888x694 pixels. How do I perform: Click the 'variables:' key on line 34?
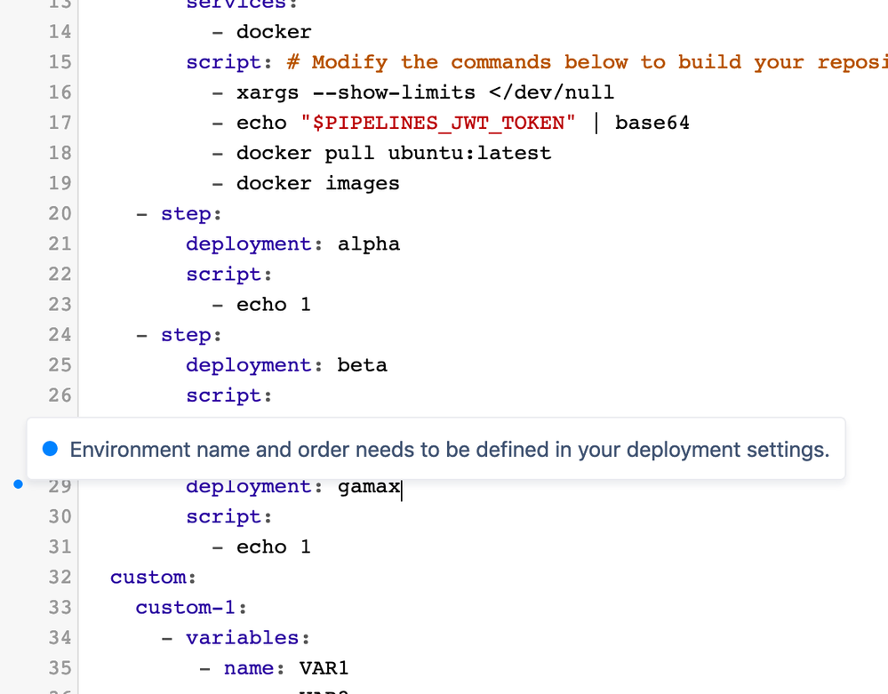248,638
